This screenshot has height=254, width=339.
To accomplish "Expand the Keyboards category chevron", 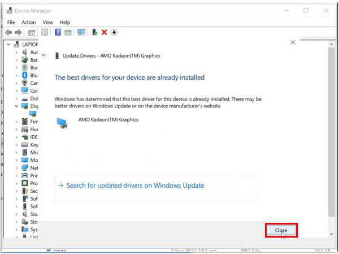I will 16,145.
